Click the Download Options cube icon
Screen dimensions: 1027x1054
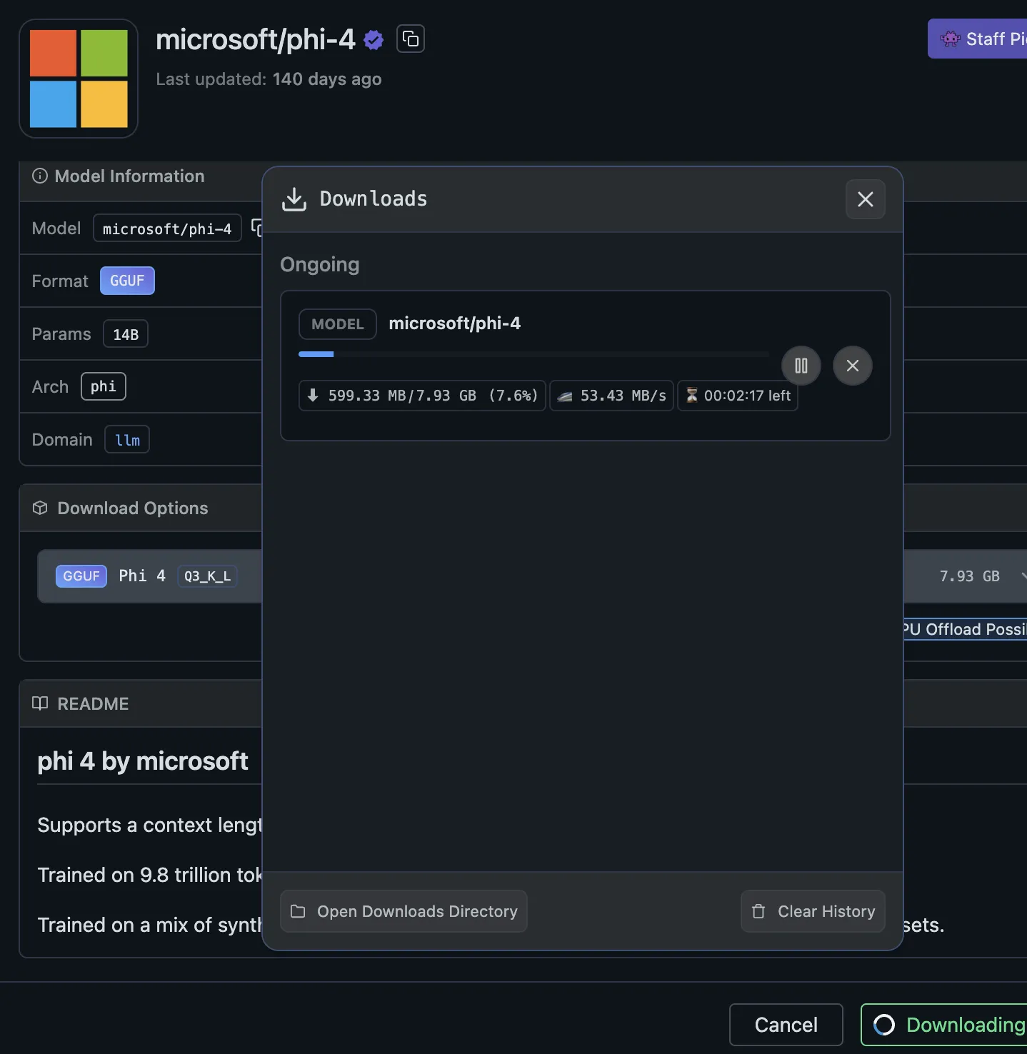pyautogui.click(x=40, y=508)
